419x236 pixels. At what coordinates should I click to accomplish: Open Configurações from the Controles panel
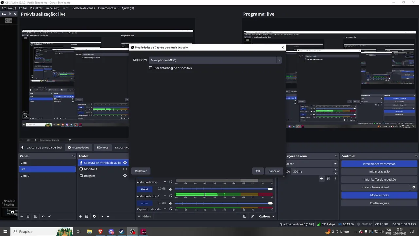(x=379, y=203)
